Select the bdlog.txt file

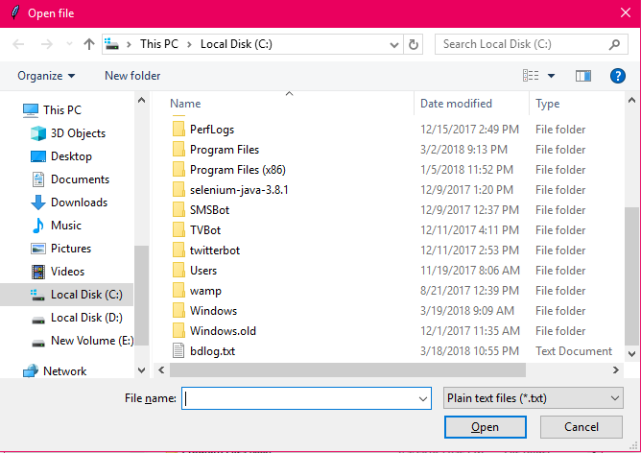pyautogui.click(x=212, y=351)
